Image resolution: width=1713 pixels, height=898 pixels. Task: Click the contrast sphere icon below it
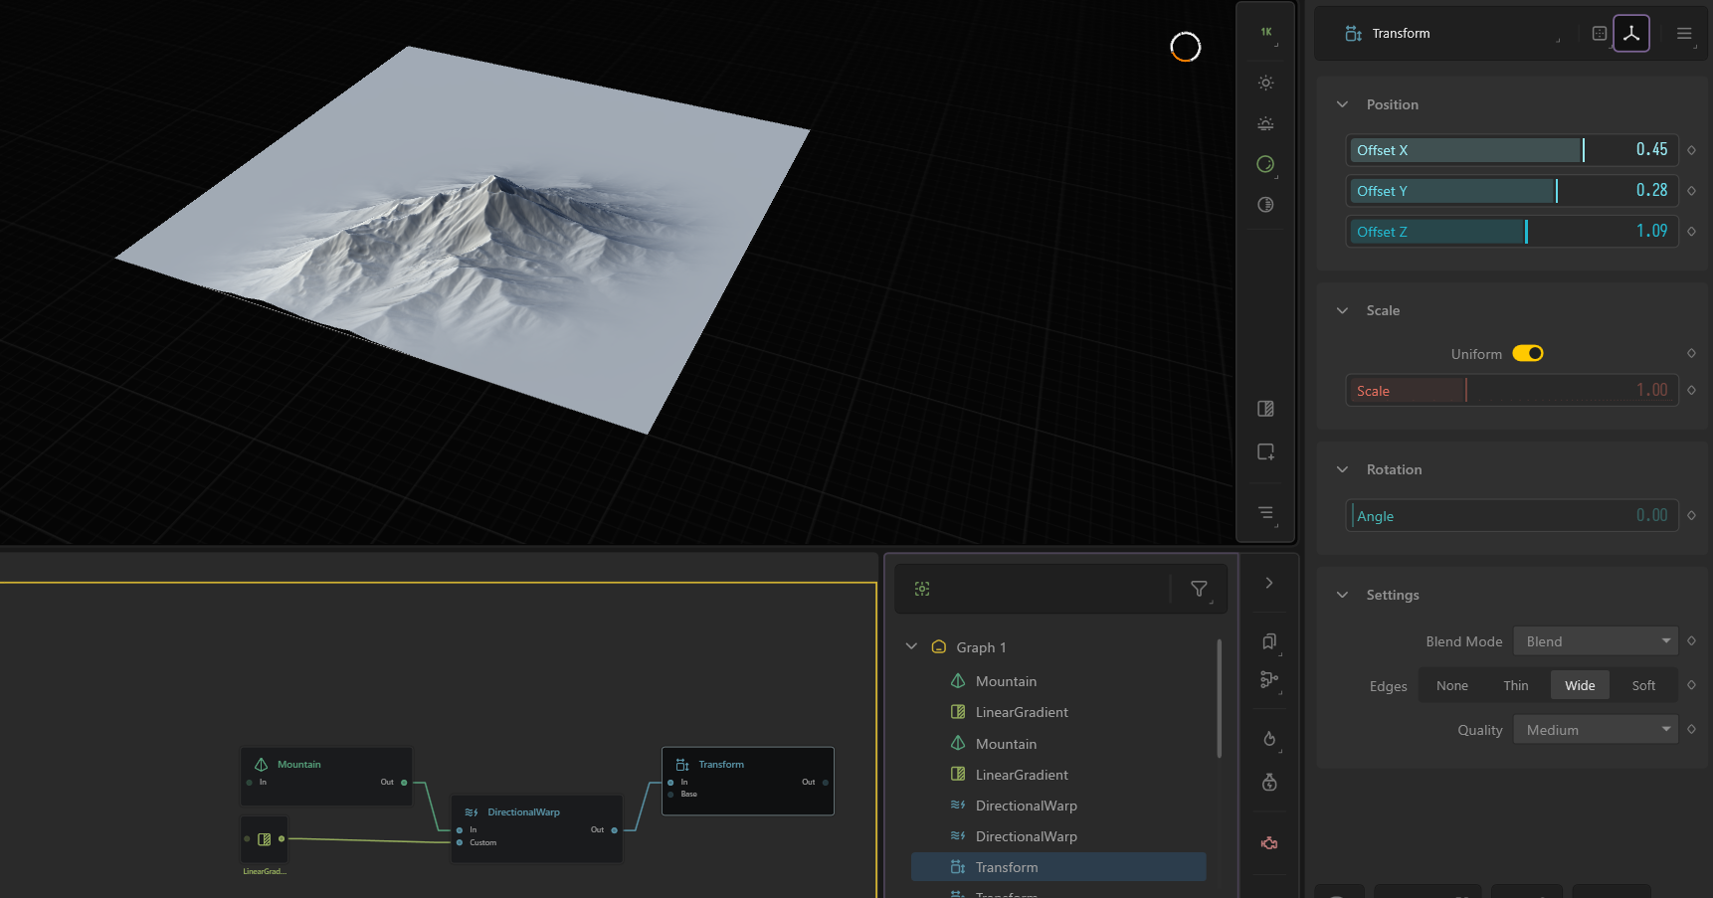[x=1264, y=205]
